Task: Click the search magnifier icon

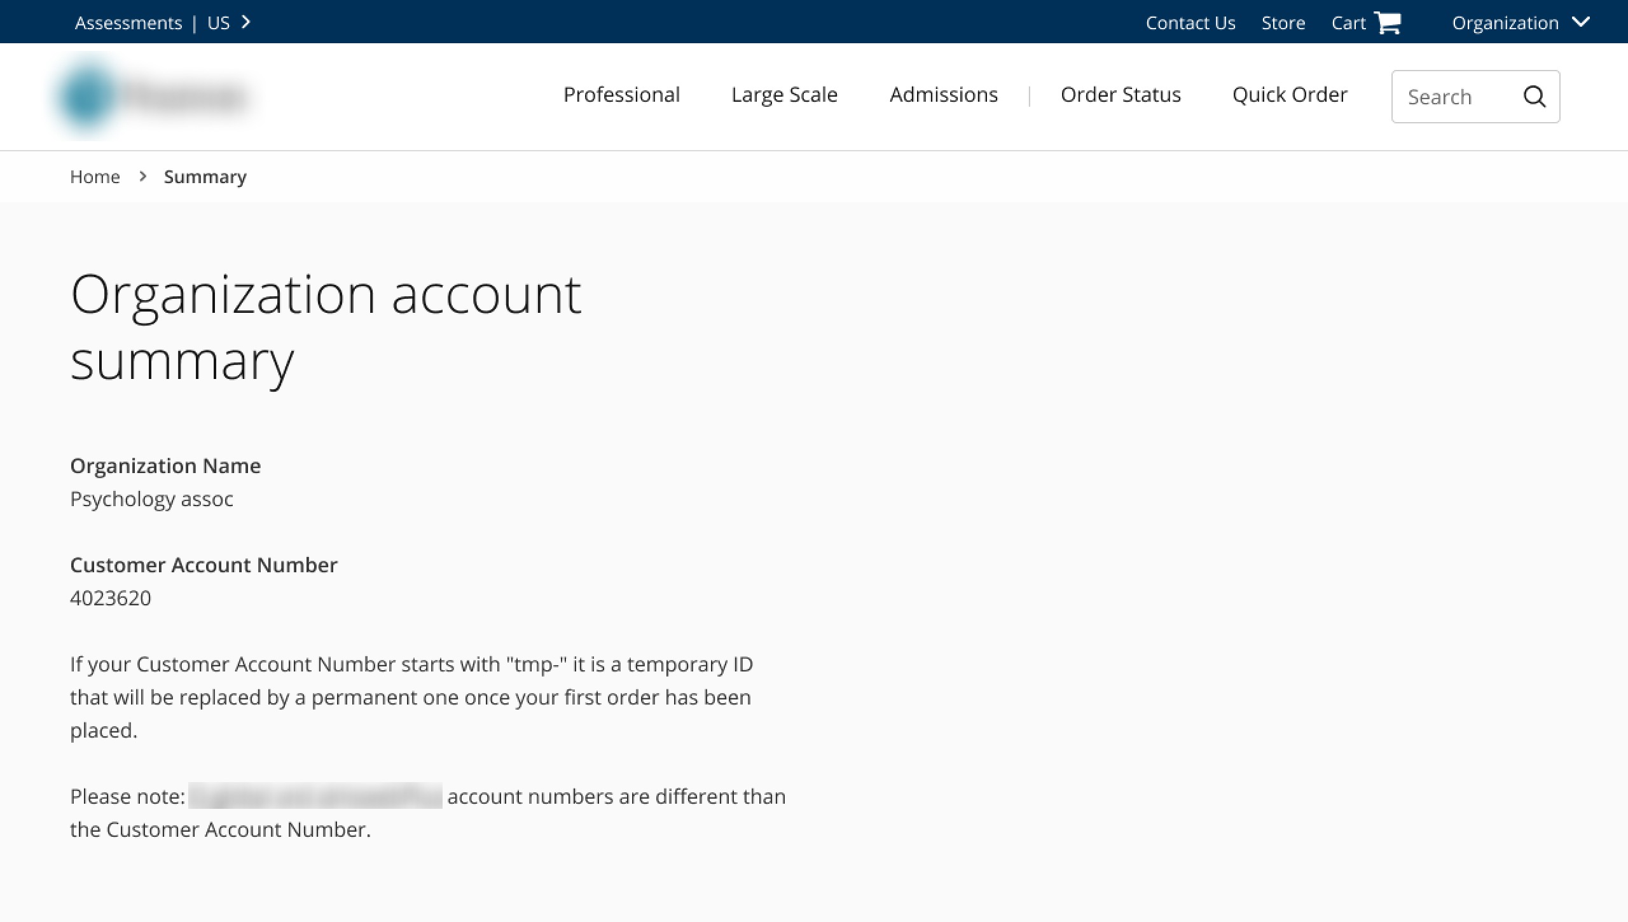Action: [1534, 97]
